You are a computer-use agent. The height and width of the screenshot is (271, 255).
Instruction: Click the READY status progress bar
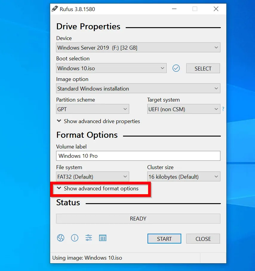(x=138, y=218)
